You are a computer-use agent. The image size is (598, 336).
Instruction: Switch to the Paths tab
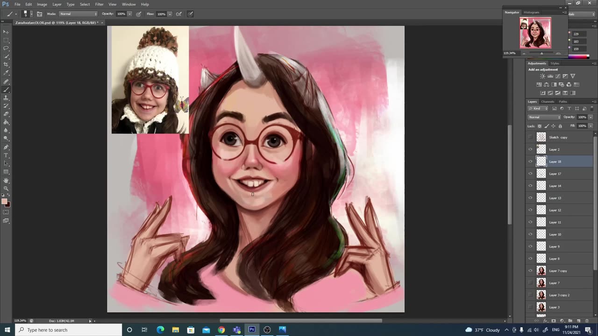pos(563,102)
